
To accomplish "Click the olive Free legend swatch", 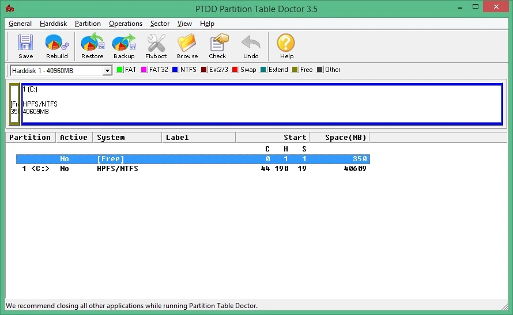I will [x=295, y=70].
